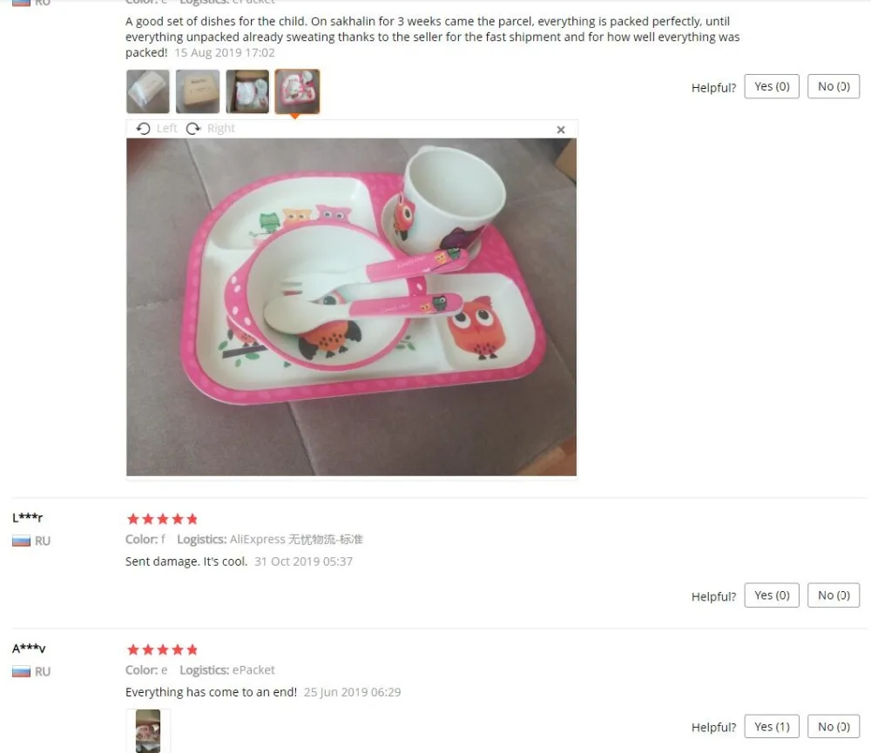871x753 pixels.
Task: Open third thumbnail showing unpacked box
Action: [247, 91]
